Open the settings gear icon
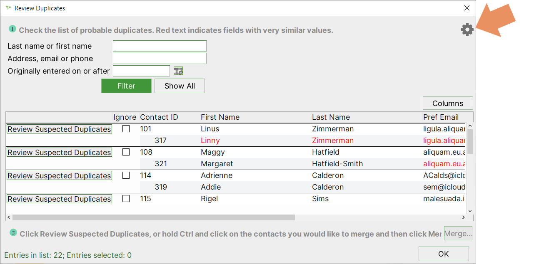 click(467, 30)
